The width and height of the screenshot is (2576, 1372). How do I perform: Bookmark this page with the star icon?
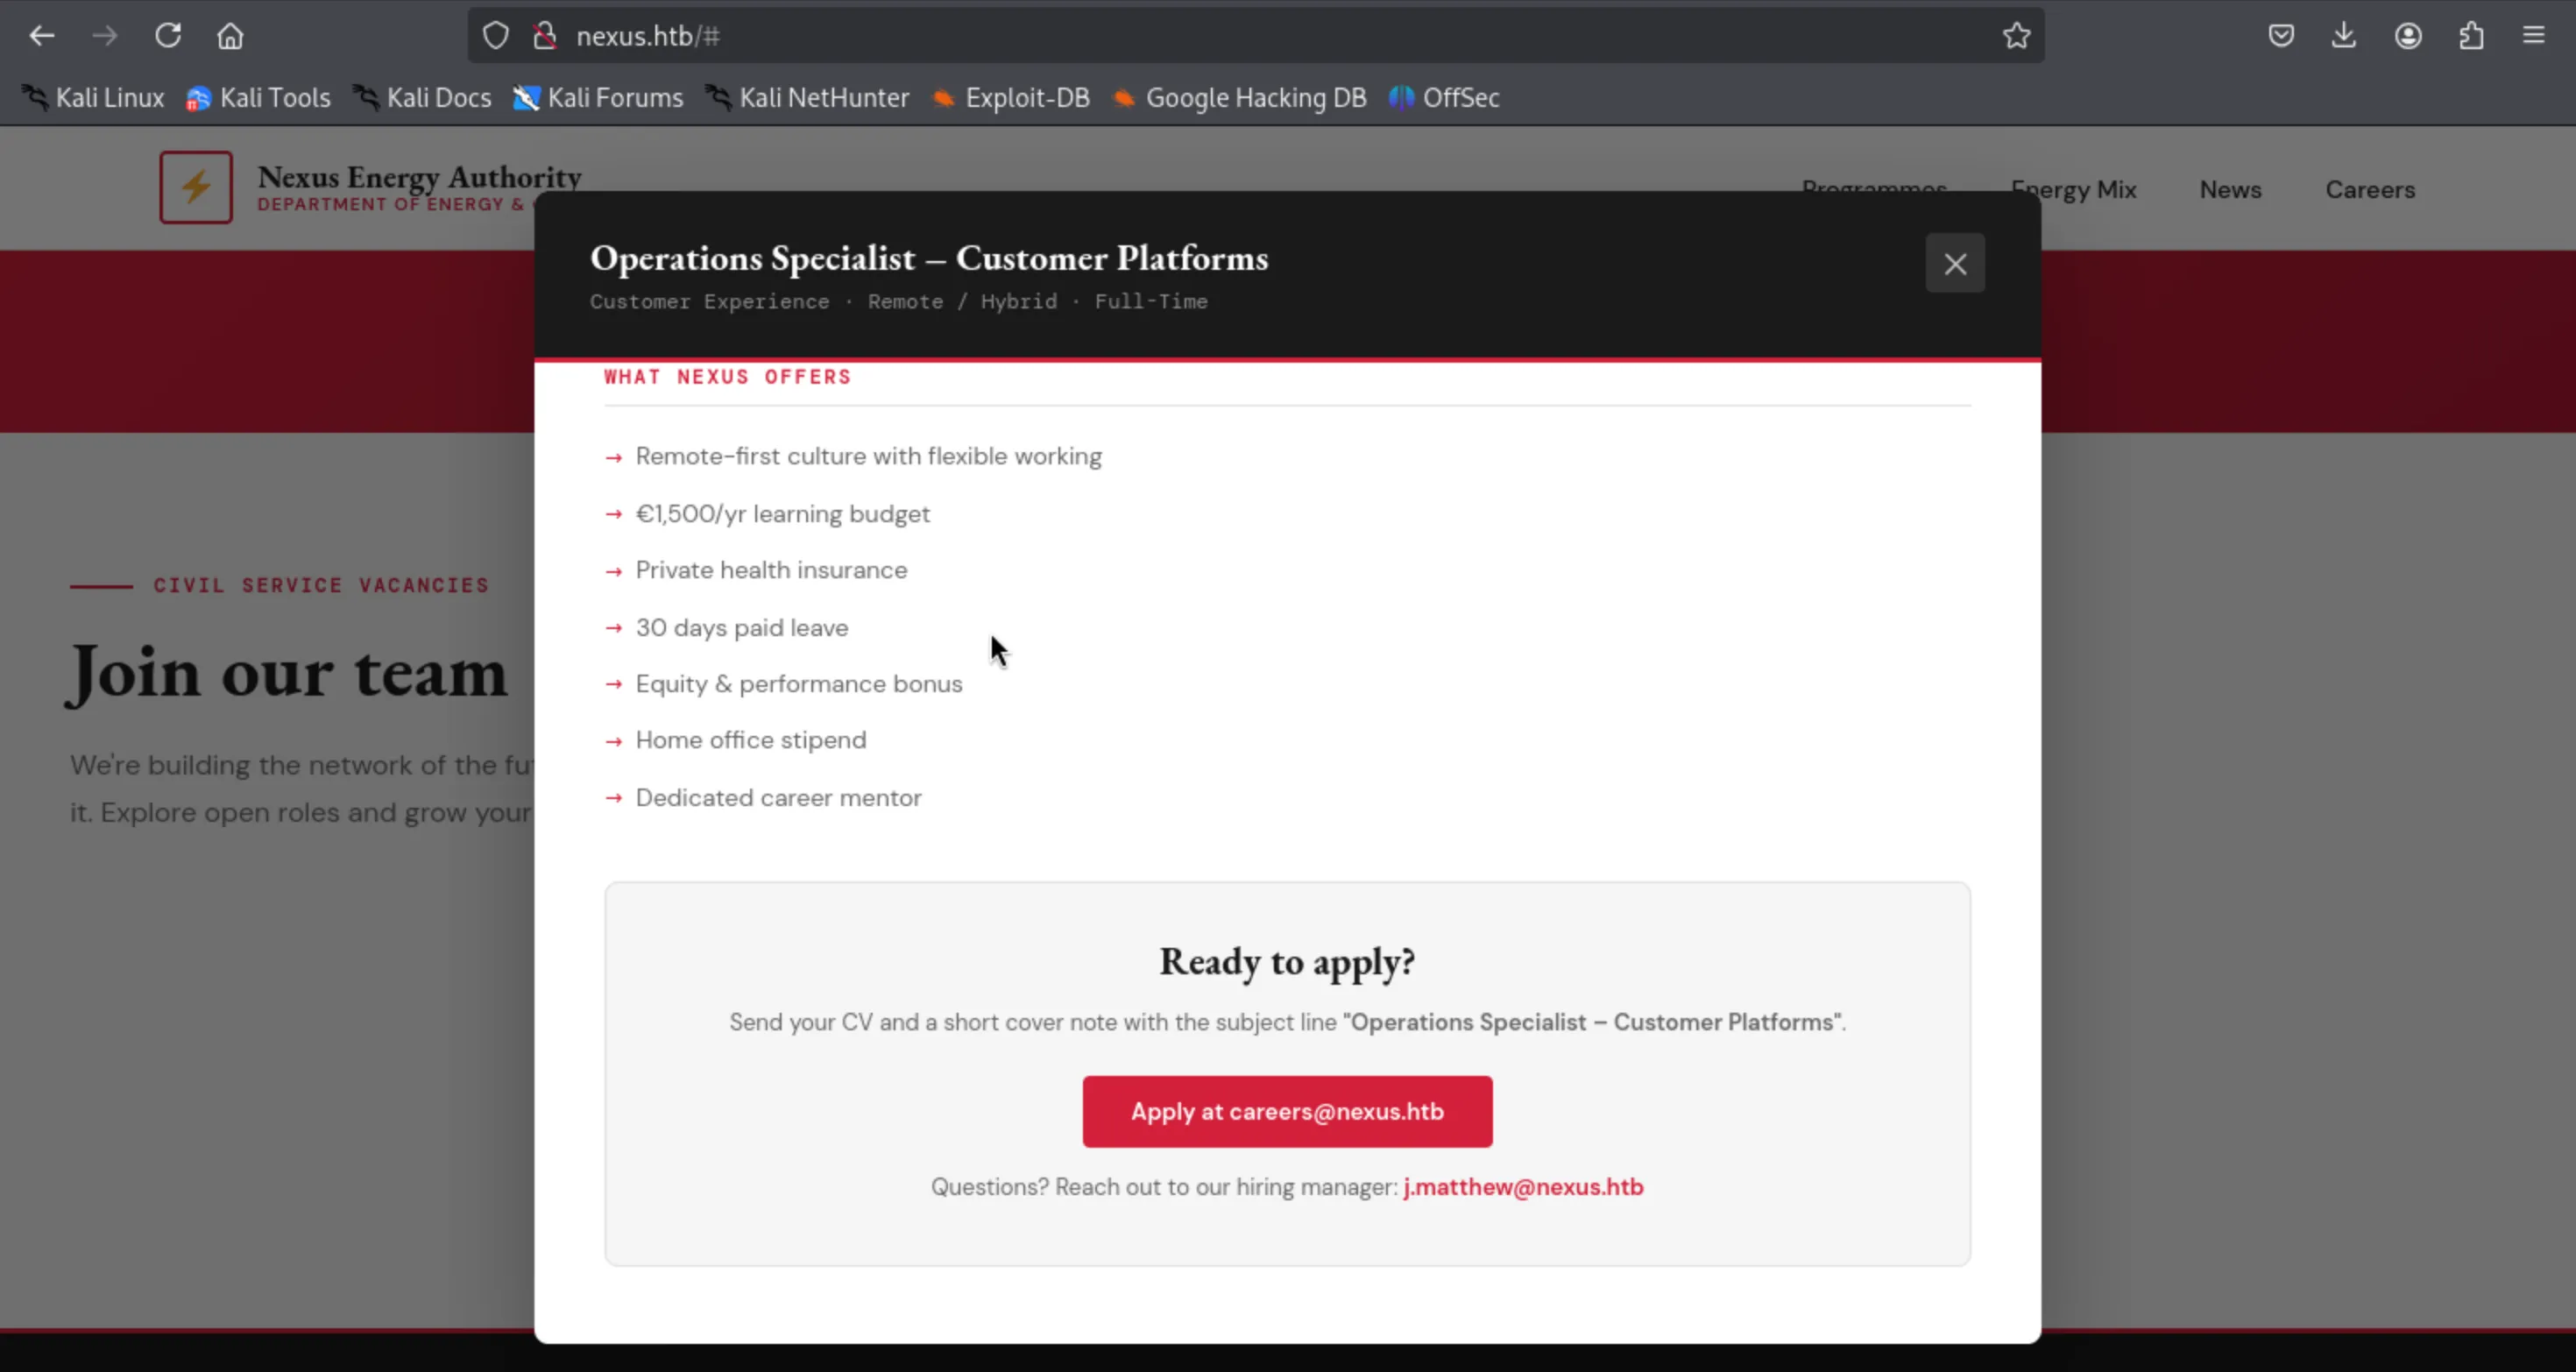pos(2016,36)
